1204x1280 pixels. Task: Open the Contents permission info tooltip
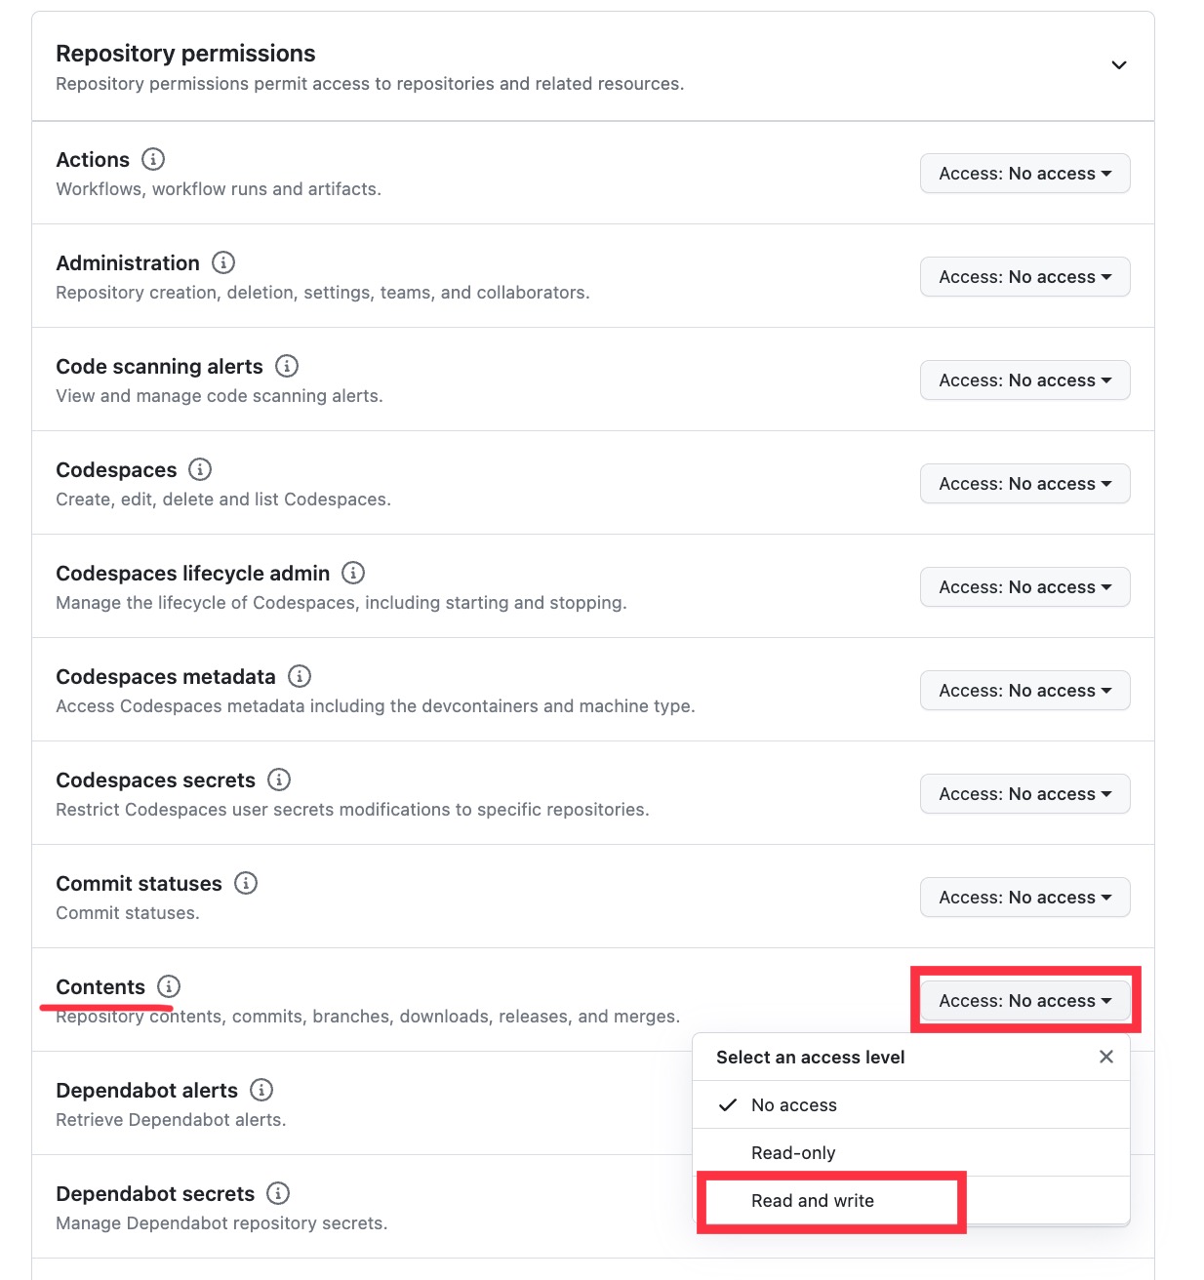168,986
